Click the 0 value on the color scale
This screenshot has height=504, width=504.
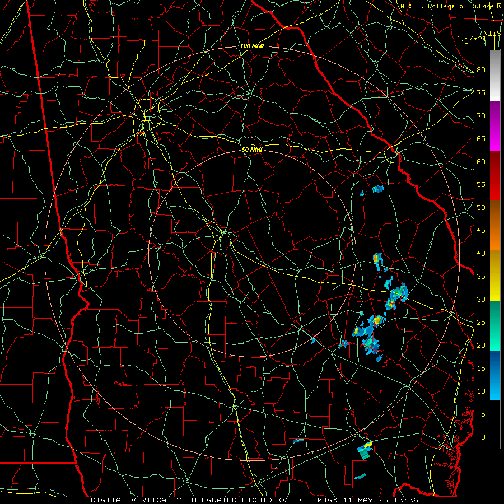(x=483, y=437)
